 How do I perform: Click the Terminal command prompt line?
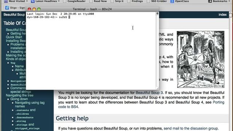point(48,17)
